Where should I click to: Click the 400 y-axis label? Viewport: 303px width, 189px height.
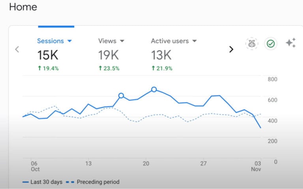coord(273,121)
